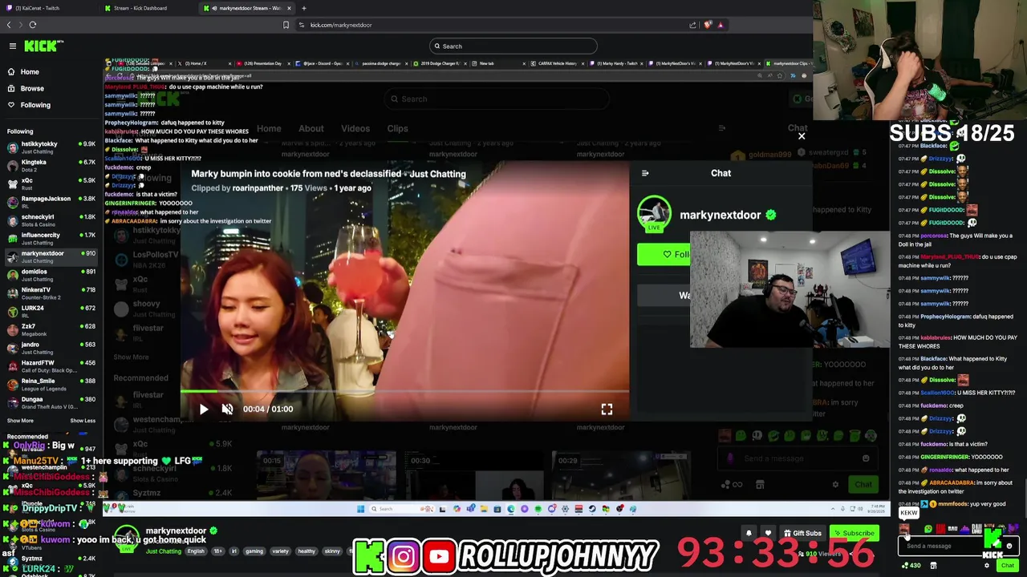
Task: Open the Kingteka channel in sidebar
Action: pos(50,166)
